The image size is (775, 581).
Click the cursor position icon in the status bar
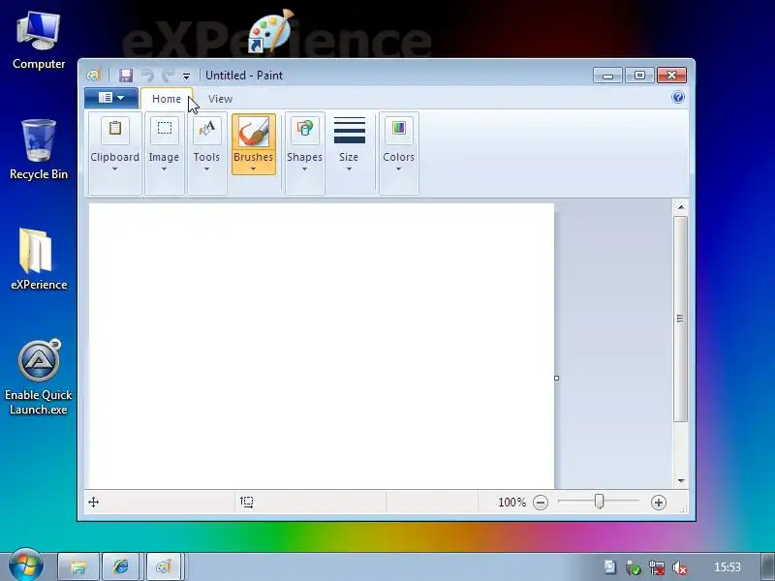(93, 503)
